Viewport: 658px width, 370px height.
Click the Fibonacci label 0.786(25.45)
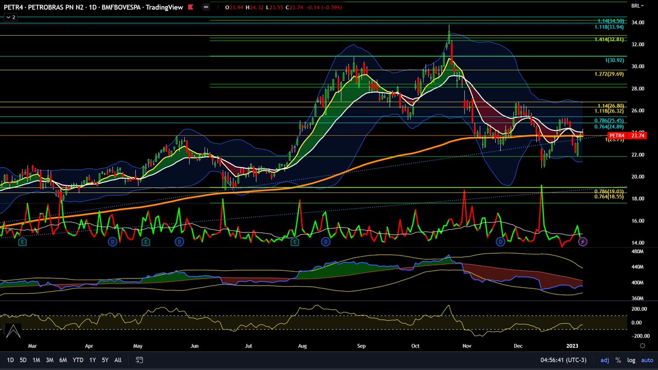(609, 120)
